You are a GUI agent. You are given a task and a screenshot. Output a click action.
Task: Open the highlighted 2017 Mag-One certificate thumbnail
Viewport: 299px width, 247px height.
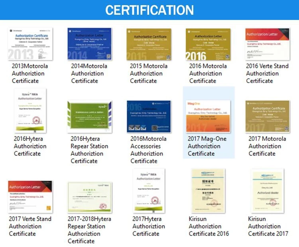pos(208,116)
